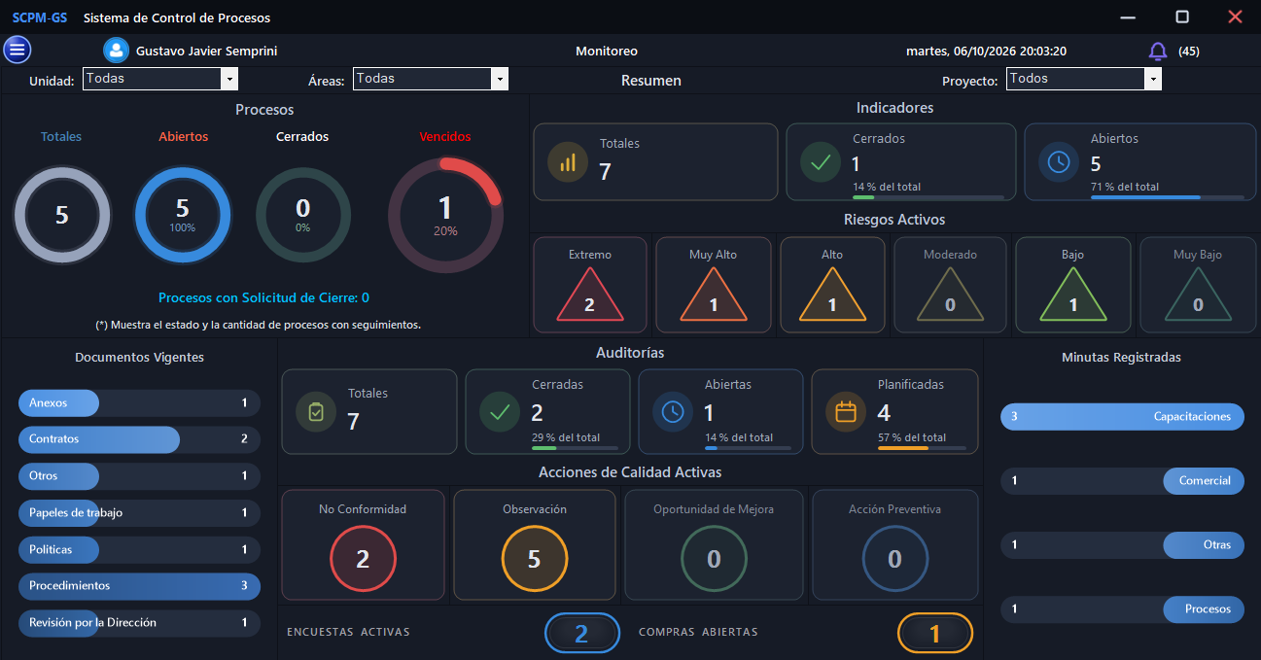This screenshot has width=1261, height=660.
Task: Select the Muy Bajo risk triangle
Action: 1198,295
